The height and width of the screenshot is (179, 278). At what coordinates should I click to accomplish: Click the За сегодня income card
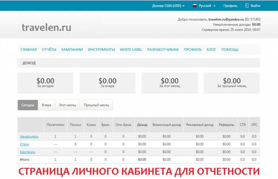(45, 83)
